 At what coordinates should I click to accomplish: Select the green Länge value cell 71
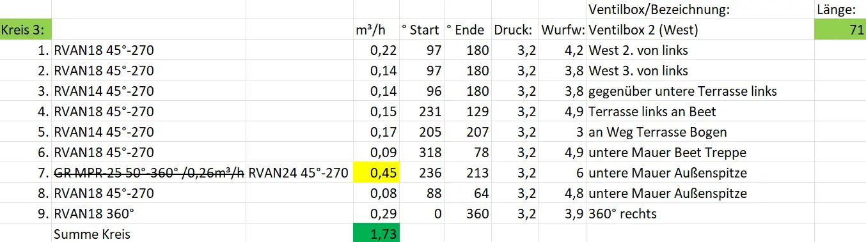pyautogui.click(x=840, y=29)
